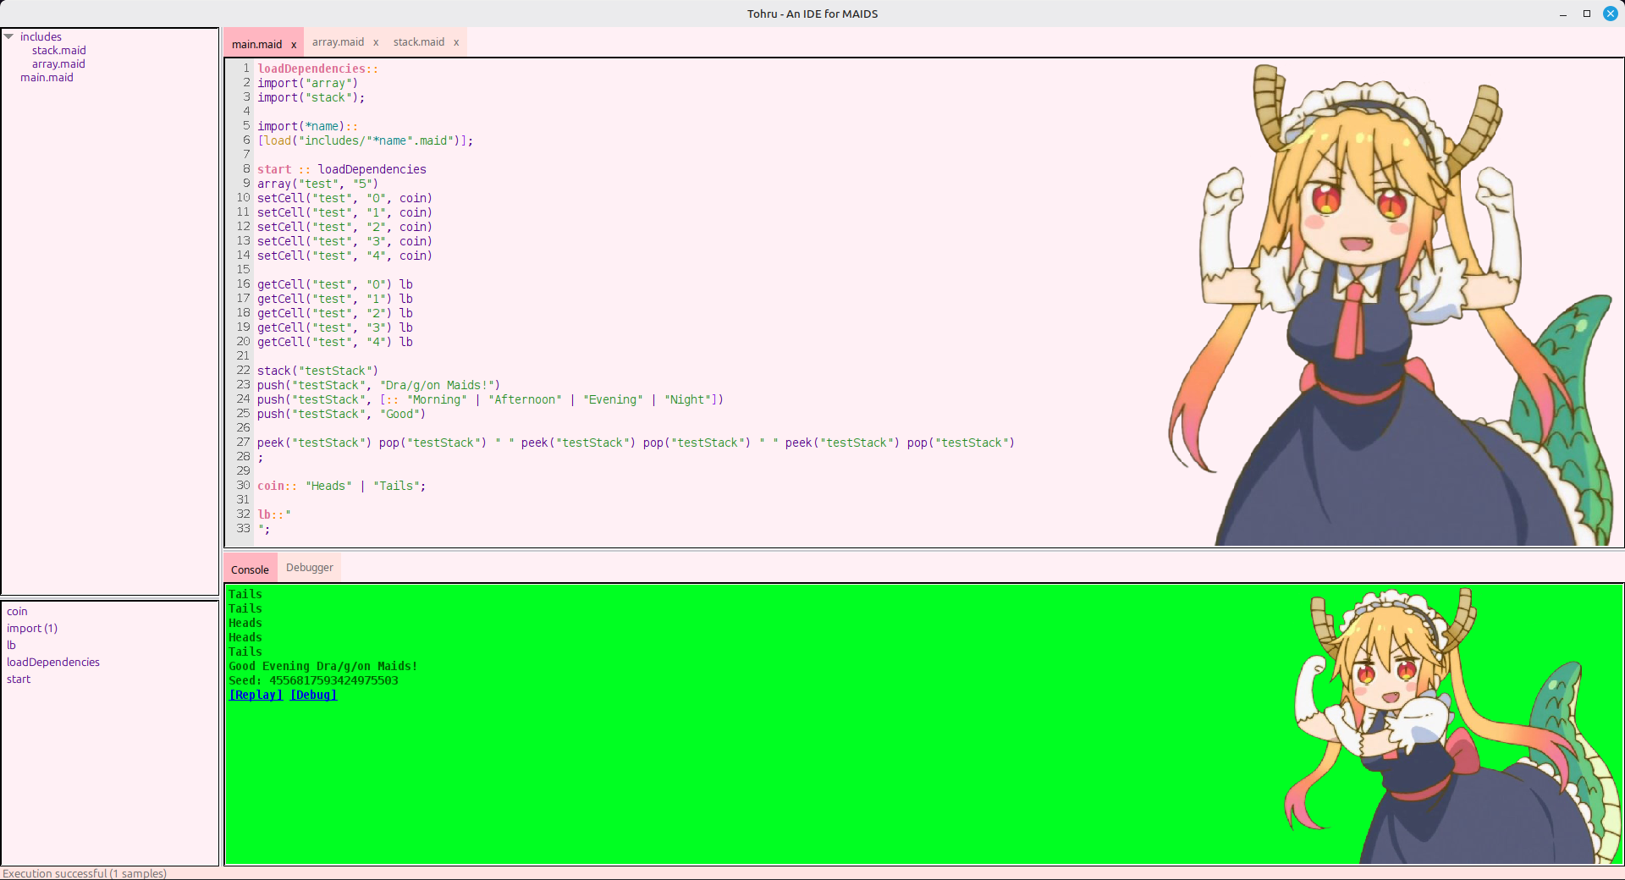Click the status bar "Execution successful" message
Screen dimensions: 1625x880
85,873
